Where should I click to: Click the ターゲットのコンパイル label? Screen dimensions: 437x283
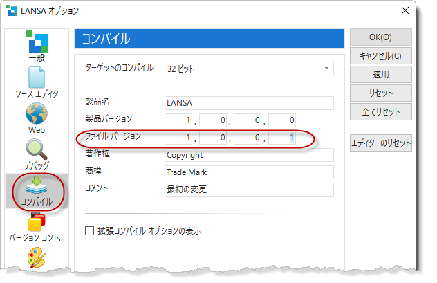tap(119, 68)
